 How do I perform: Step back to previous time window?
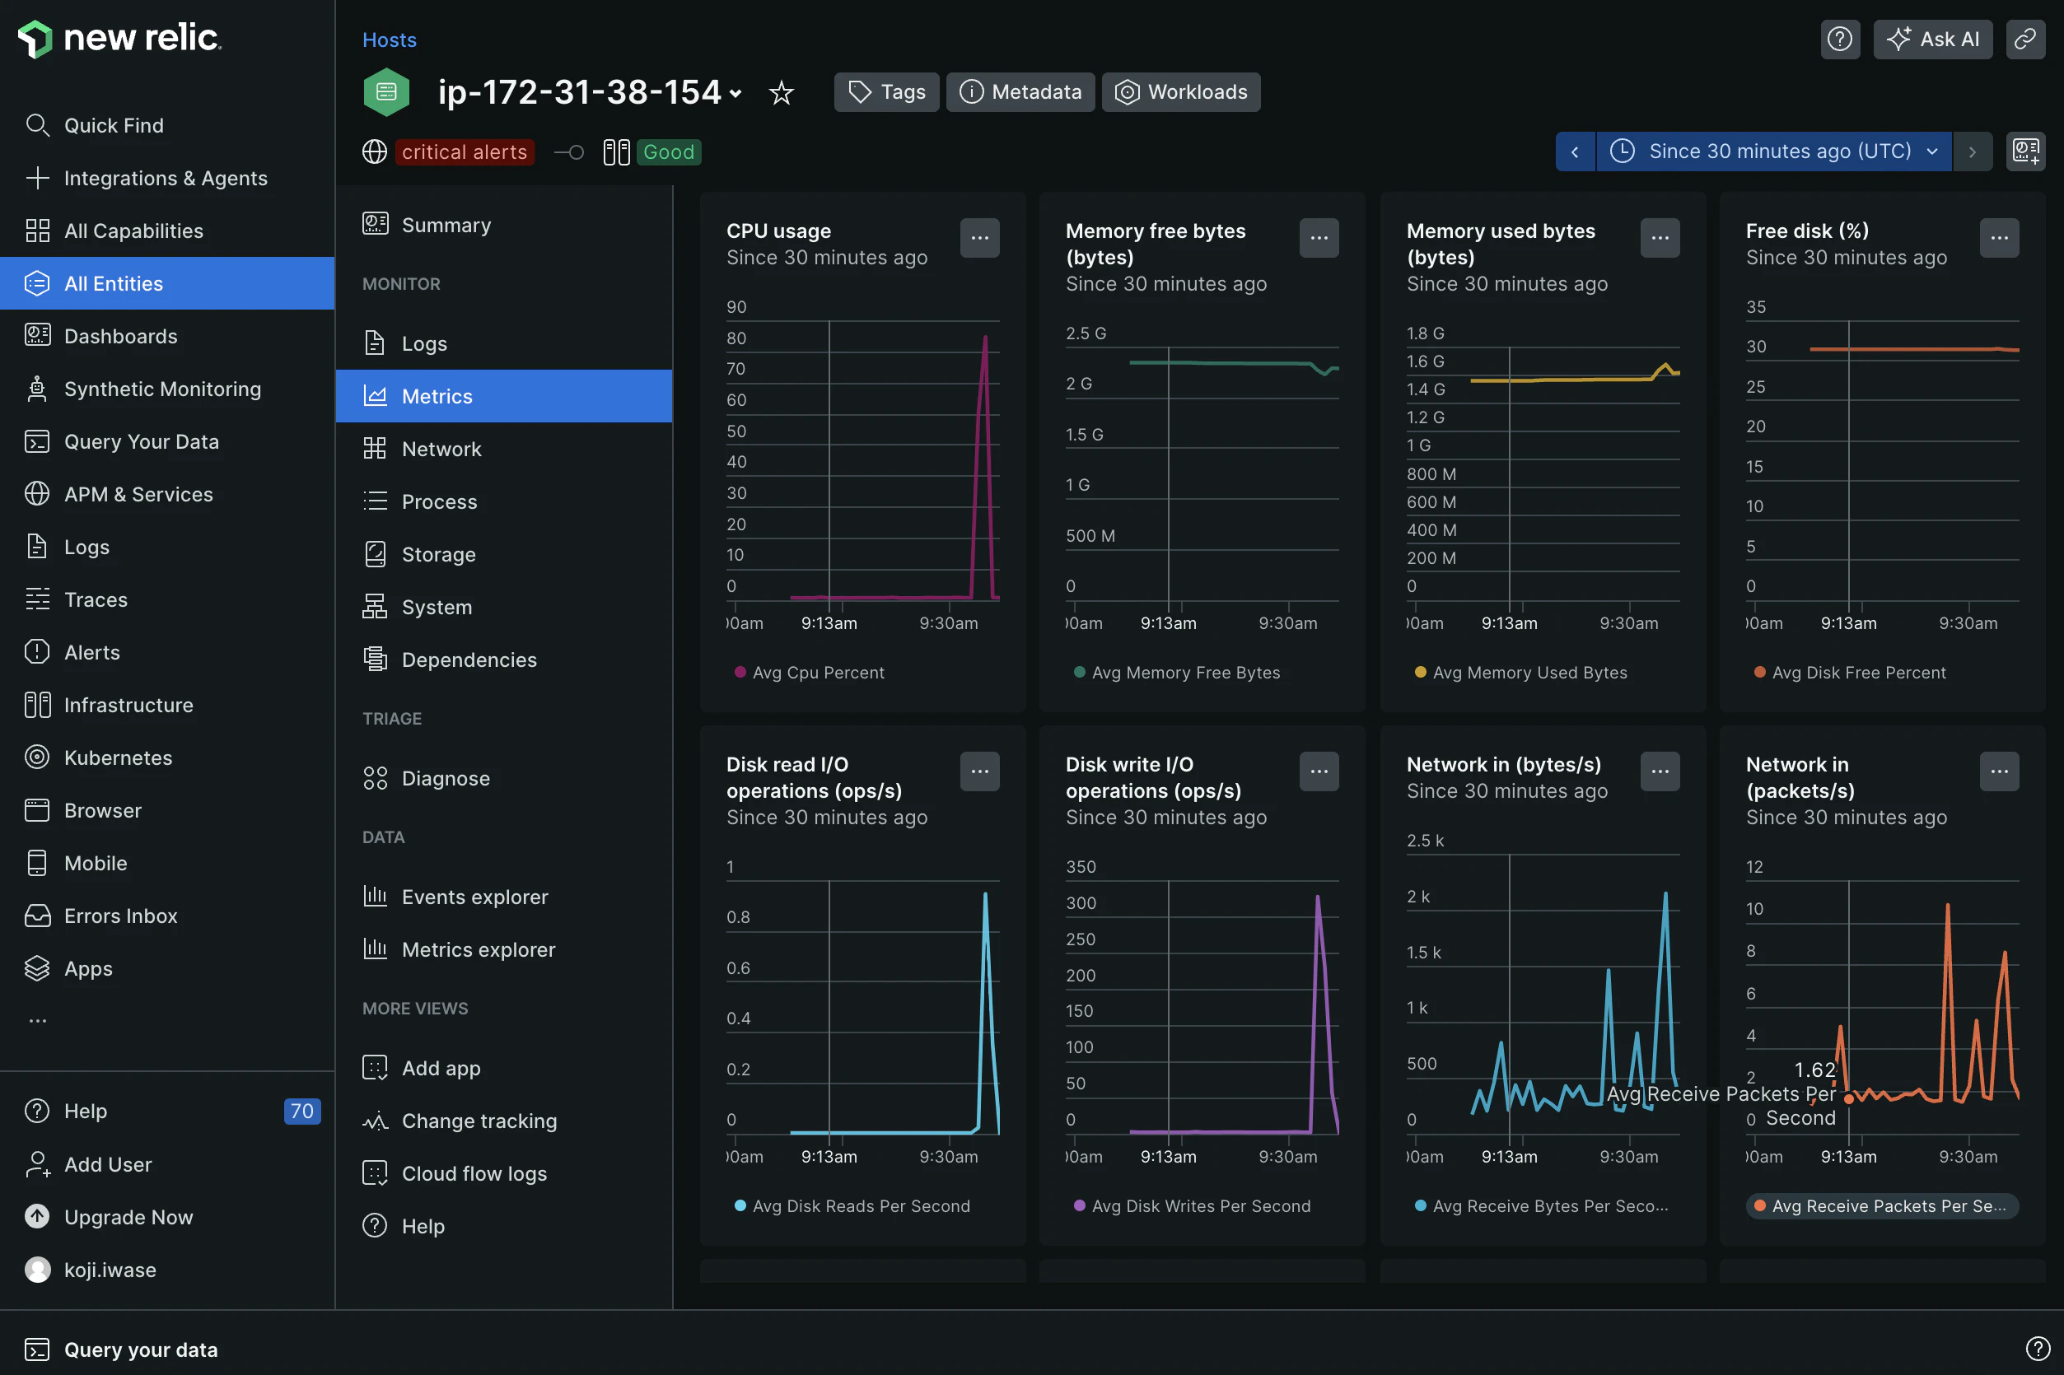tap(1575, 151)
